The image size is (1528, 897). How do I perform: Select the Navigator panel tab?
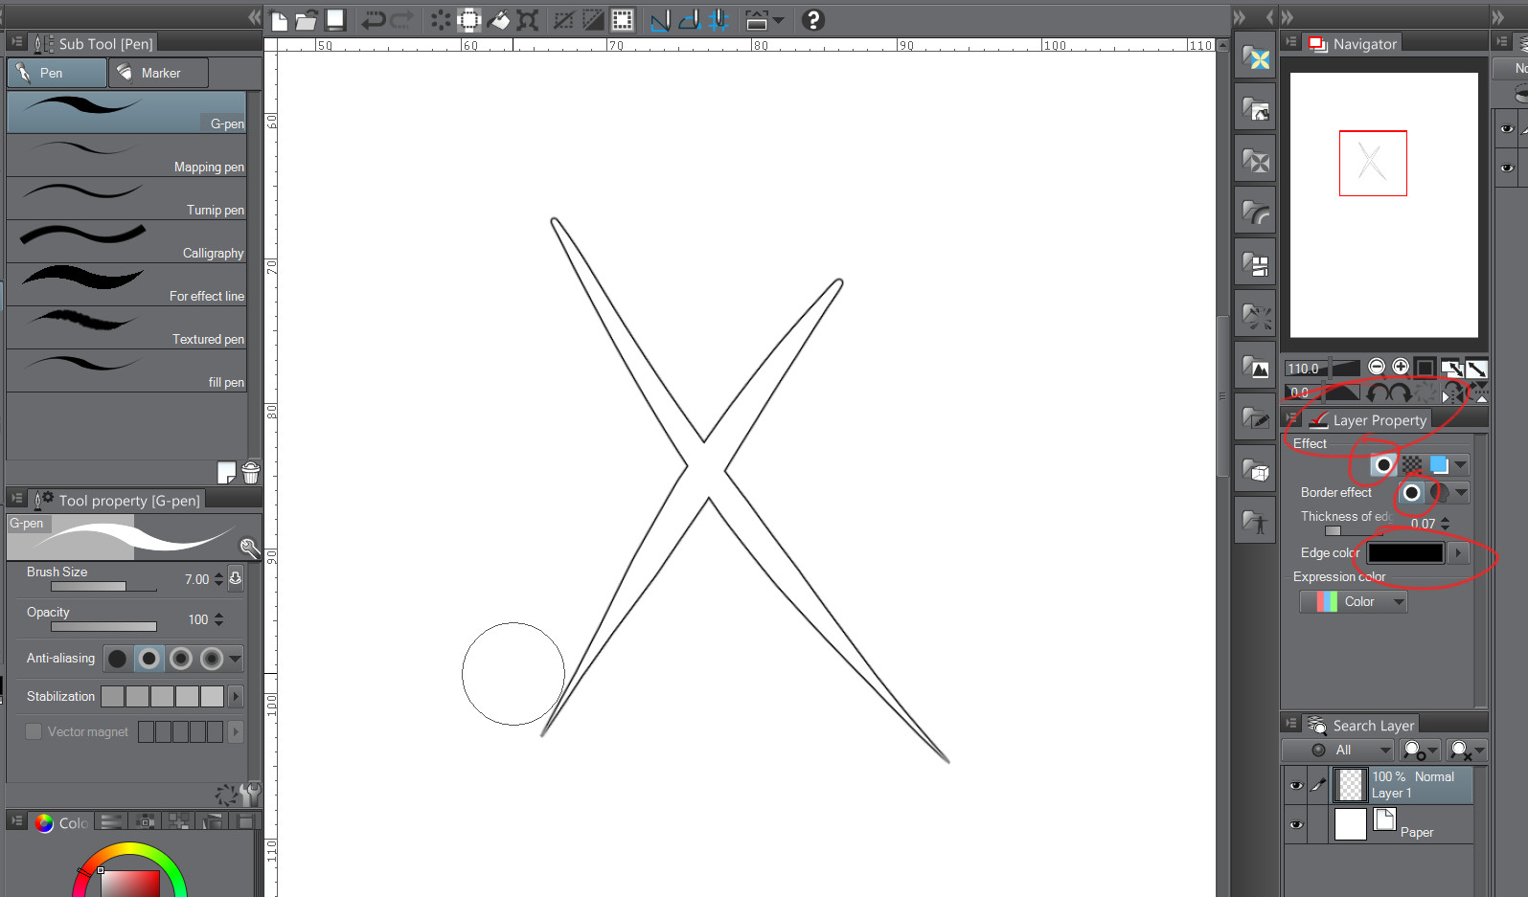[x=1353, y=43]
